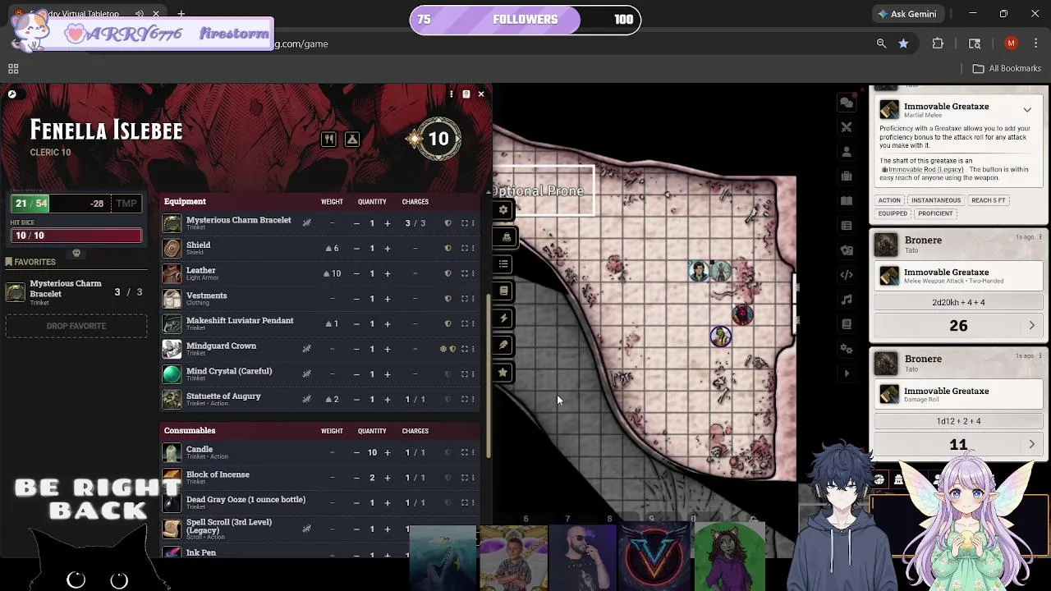Viewport: 1051px width, 591px height.
Task: Click favorite Mysterious Charm Bracelet entry
Action: (76, 292)
